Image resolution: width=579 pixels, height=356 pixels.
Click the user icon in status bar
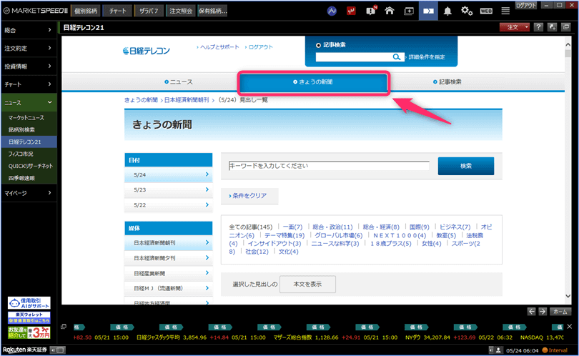coord(498,350)
